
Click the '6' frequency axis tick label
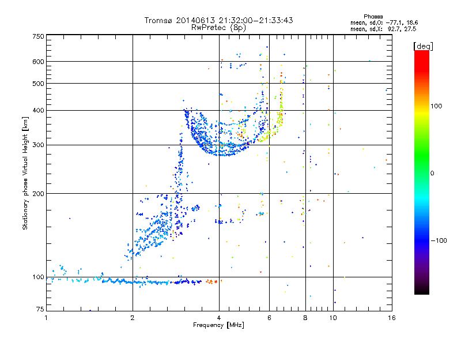coord(269,318)
